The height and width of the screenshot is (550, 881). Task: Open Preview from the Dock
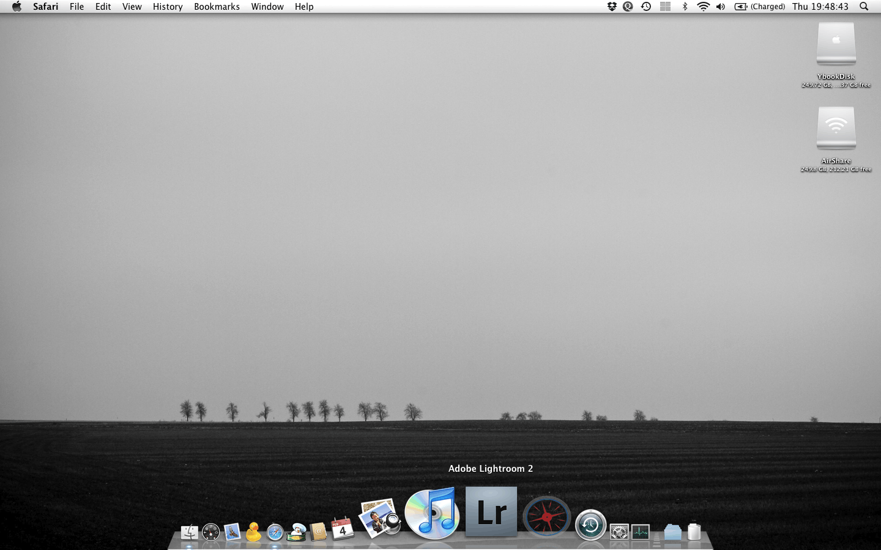pyautogui.click(x=379, y=518)
